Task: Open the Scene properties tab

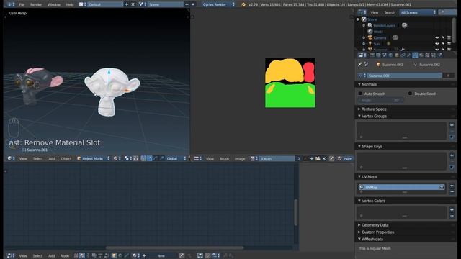Action: [385, 55]
